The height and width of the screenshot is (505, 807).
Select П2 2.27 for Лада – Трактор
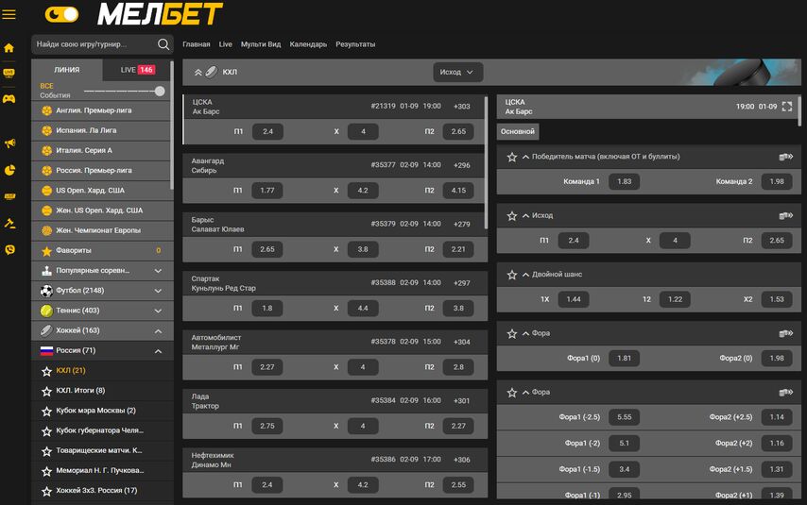[x=458, y=427]
